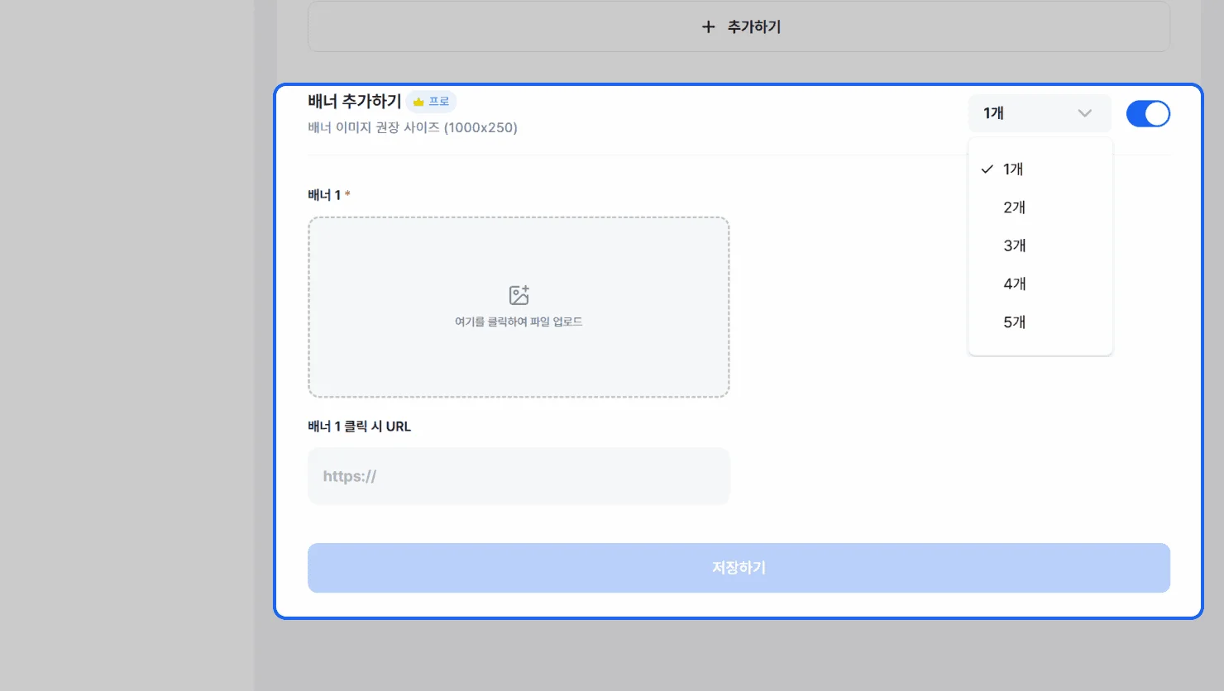The height and width of the screenshot is (691, 1224).
Task: Click the 저장하기 save button
Action: pyautogui.click(x=739, y=568)
